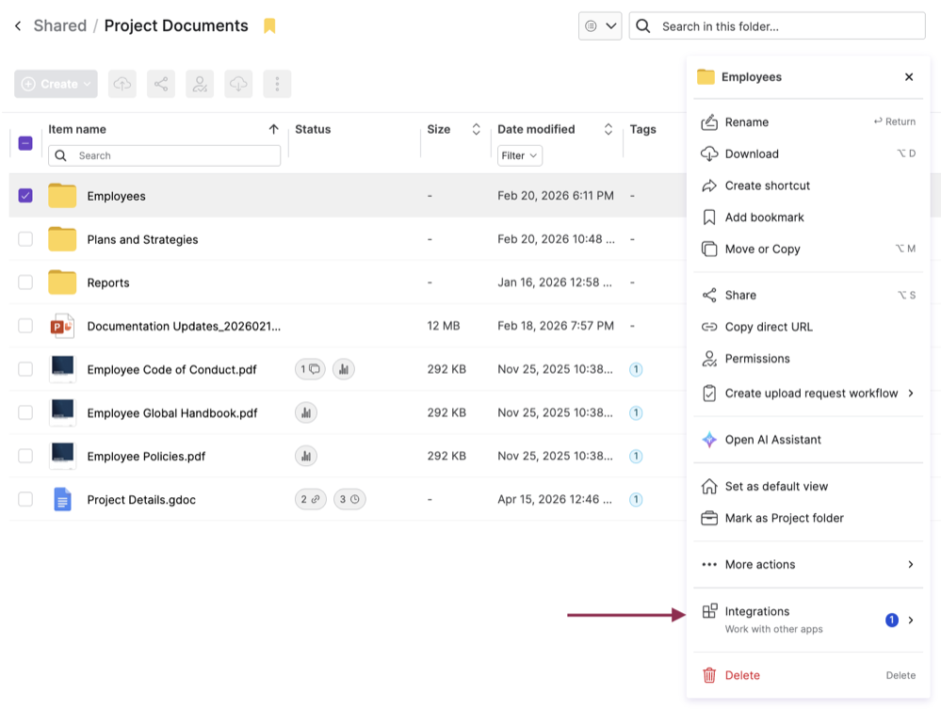Toggle the select-all checkbox in header

pos(25,143)
